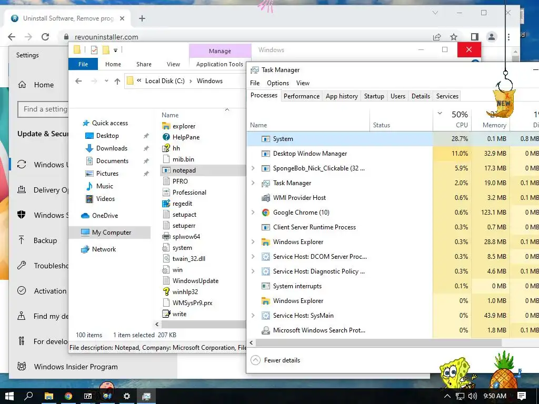Click the Explorer back navigation arrow
The height and width of the screenshot is (404, 539).
tap(79, 81)
